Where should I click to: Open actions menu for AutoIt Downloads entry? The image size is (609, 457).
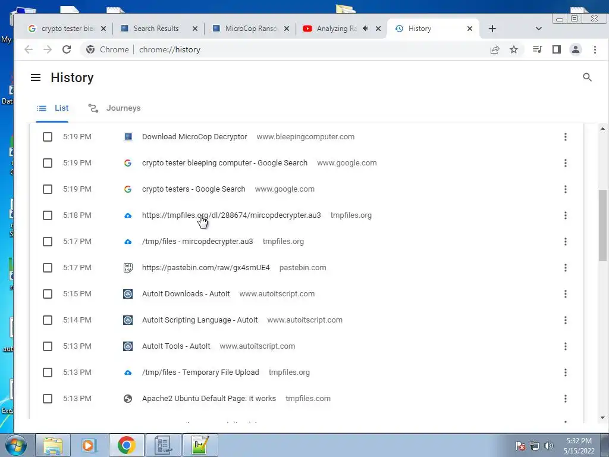click(x=566, y=294)
